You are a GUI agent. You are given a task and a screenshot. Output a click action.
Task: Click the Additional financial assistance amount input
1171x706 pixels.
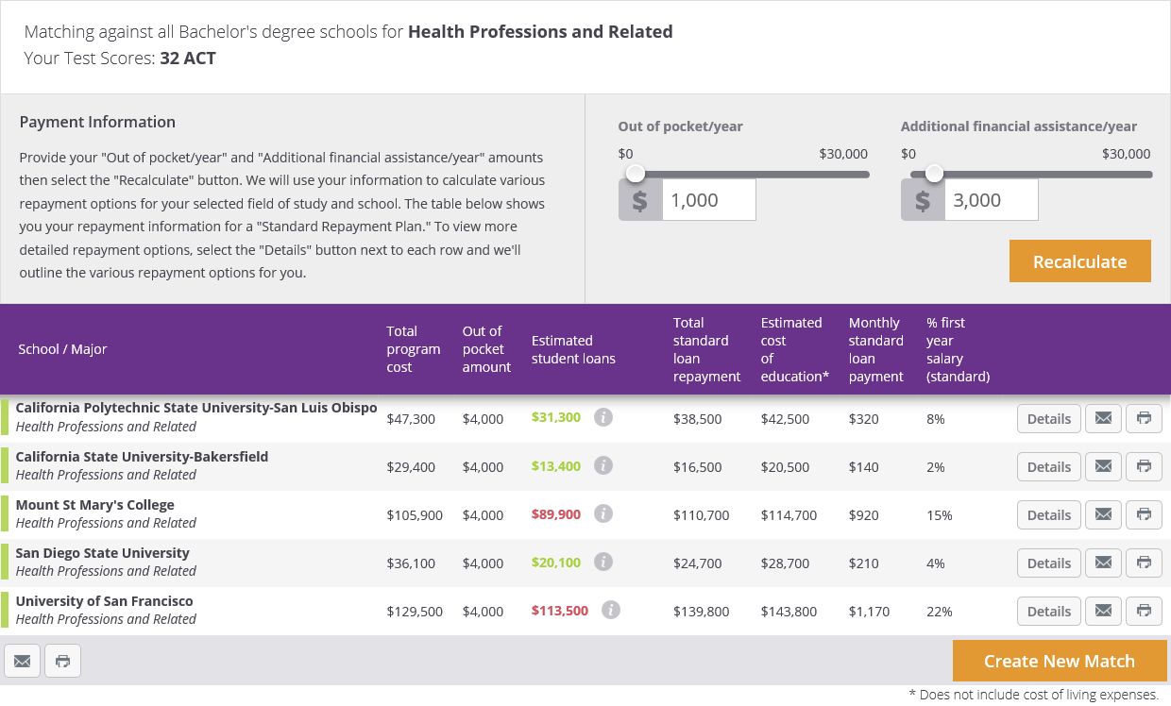pyautogui.click(x=991, y=200)
